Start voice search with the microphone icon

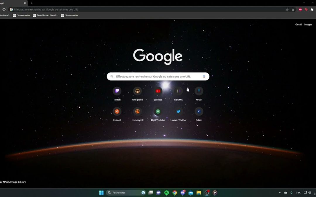[204, 76]
